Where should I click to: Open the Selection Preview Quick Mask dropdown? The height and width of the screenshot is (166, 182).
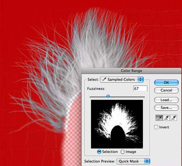[133, 161]
